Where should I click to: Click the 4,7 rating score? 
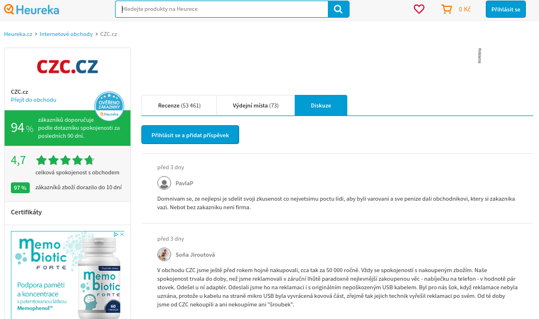[x=18, y=160]
